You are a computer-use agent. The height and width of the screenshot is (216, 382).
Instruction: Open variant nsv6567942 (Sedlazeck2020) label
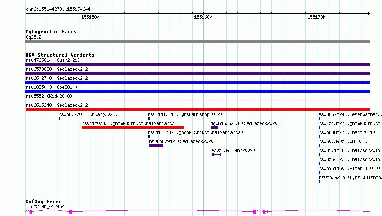point(182,141)
